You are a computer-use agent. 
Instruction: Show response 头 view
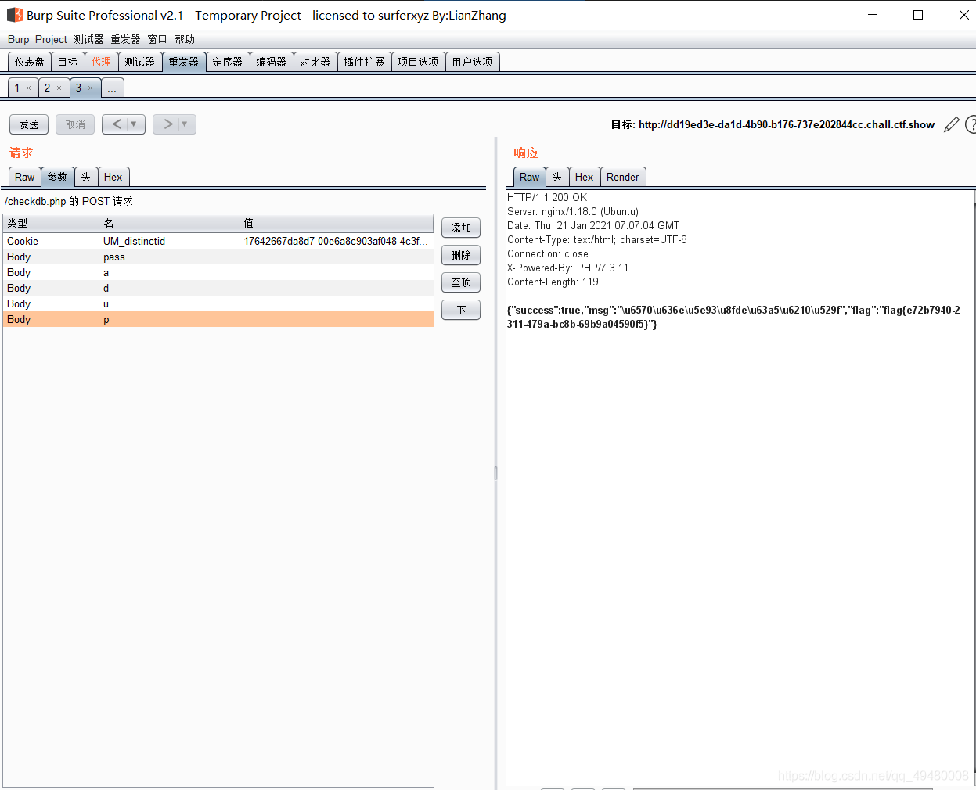click(557, 177)
